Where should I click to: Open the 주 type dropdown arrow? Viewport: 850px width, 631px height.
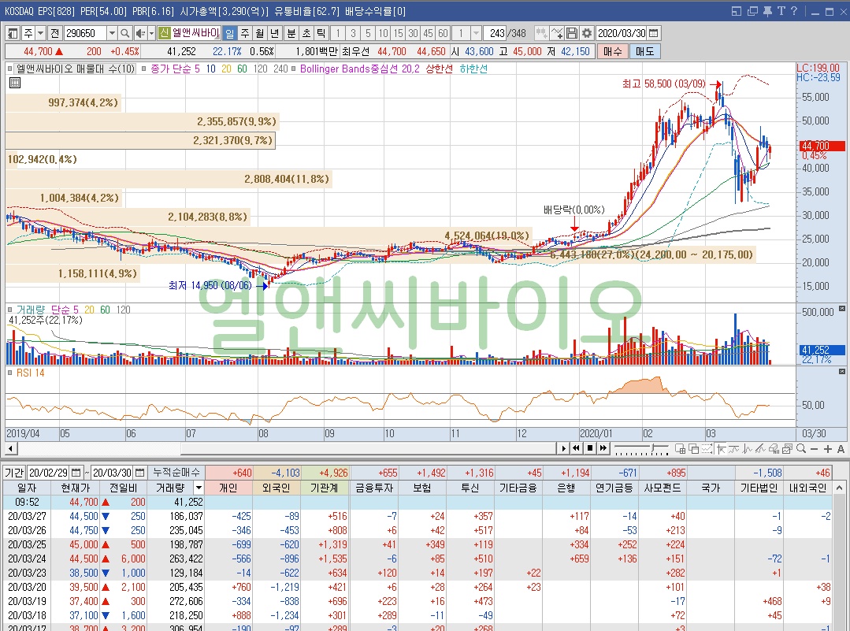click(41, 34)
